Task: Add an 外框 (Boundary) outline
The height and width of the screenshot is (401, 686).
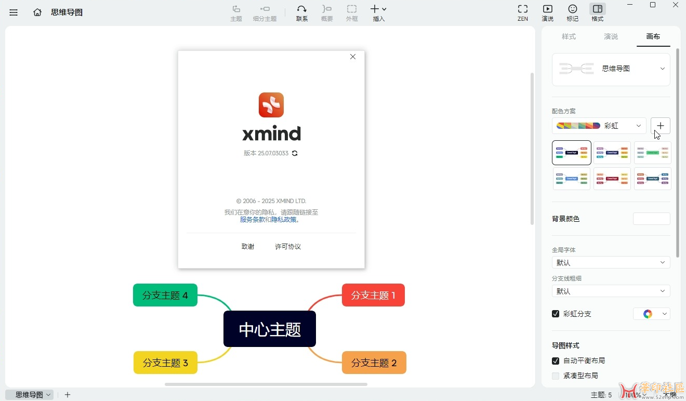Action: coord(352,12)
